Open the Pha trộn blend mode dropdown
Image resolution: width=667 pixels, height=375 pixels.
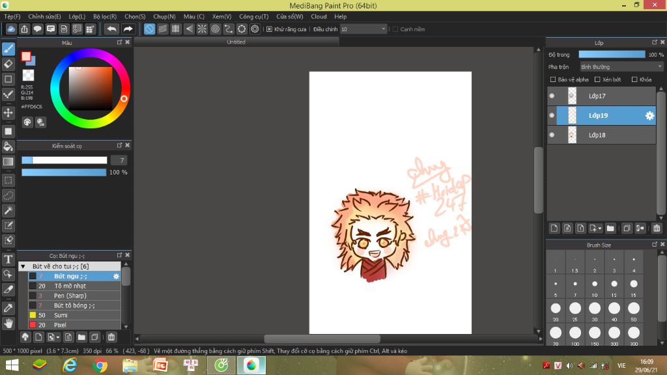[621, 67]
